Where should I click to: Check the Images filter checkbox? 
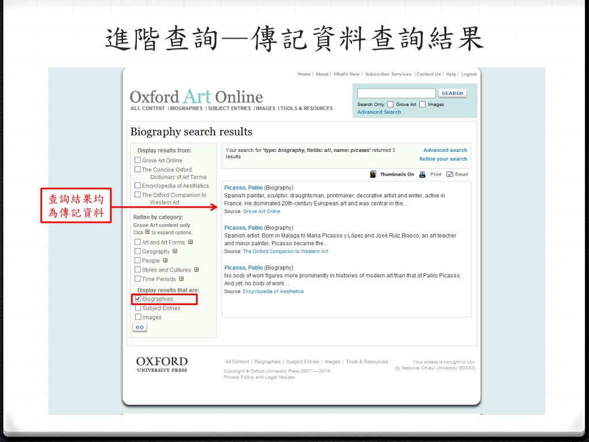click(x=138, y=317)
